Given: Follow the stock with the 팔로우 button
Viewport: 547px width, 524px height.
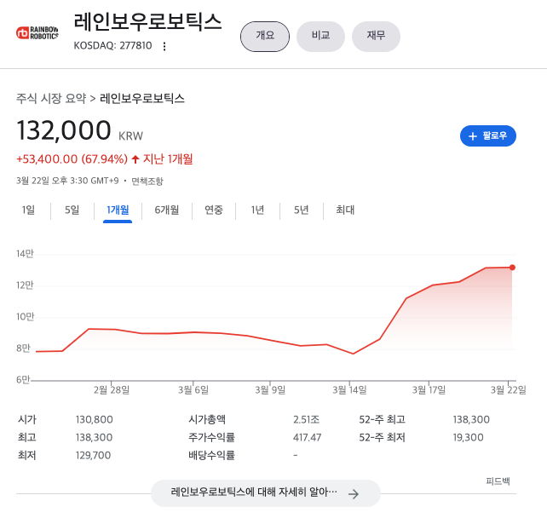Looking at the screenshot, I should (488, 135).
